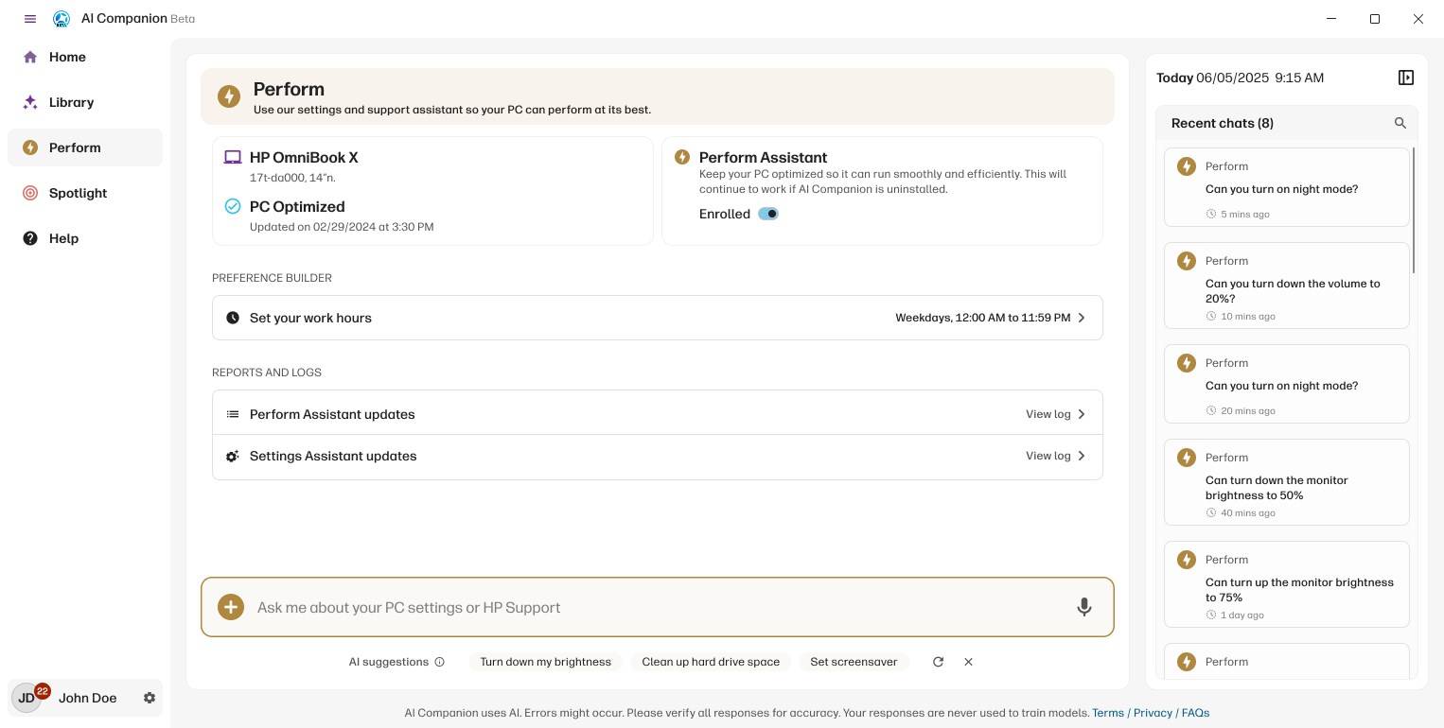The image size is (1444, 728).
Task: Dismiss AI suggestions with the X icon
Action: click(968, 662)
